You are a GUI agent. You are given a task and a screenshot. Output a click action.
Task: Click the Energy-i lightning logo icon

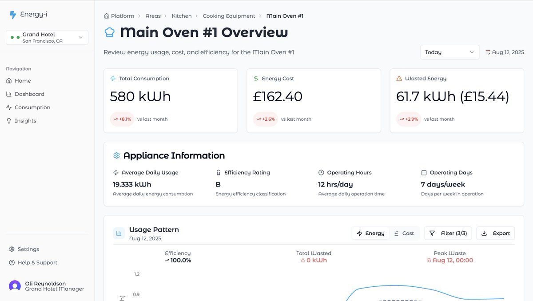(12, 15)
